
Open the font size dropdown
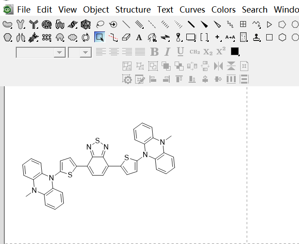[85, 52]
